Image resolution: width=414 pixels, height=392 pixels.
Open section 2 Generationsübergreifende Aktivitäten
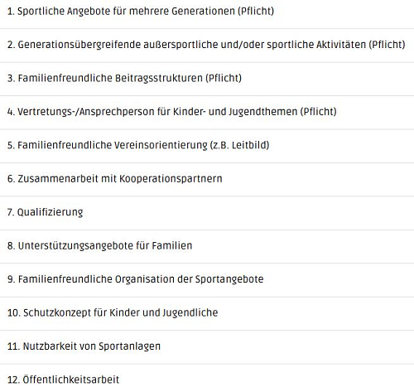(207, 46)
